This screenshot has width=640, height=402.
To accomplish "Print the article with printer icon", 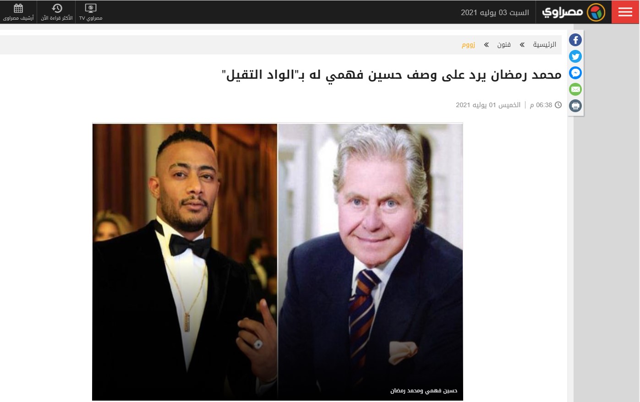I will pyautogui.click(x=575, y=106).
